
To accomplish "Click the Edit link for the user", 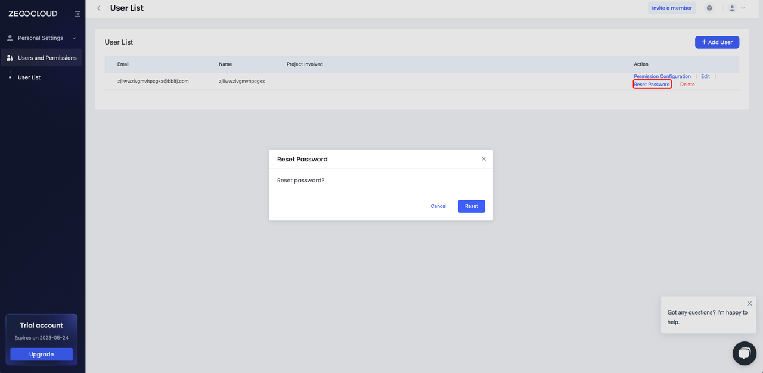I will coord(705,76).
